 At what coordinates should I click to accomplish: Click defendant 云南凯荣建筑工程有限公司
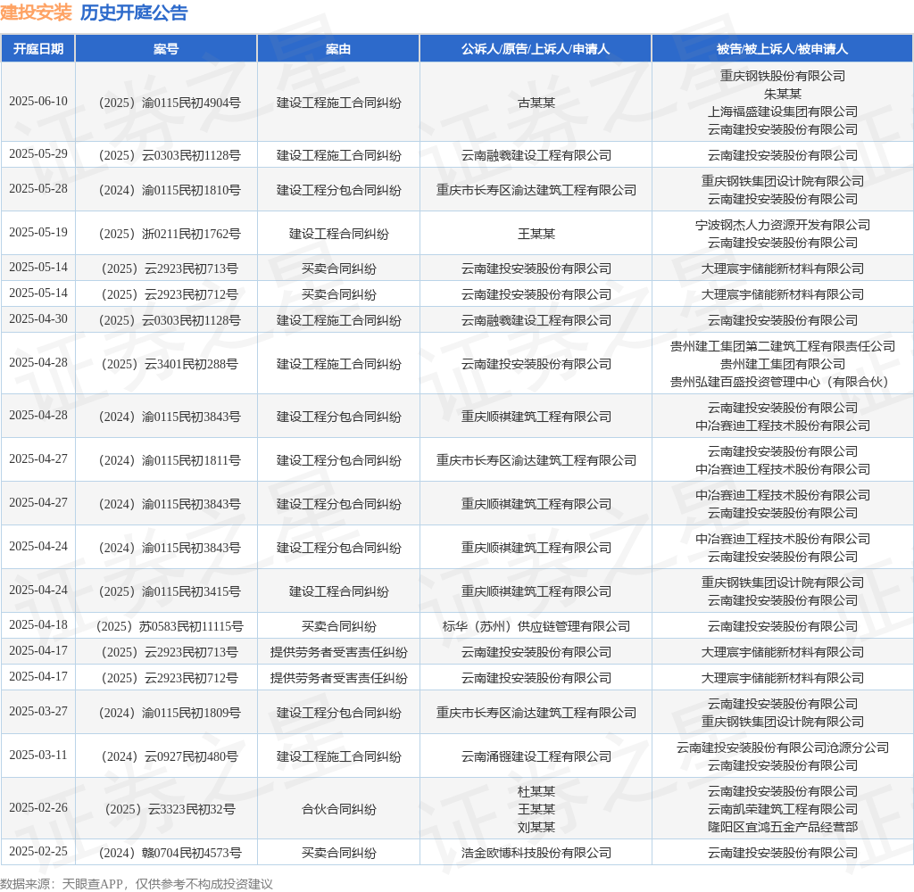[x=782, y=809]
